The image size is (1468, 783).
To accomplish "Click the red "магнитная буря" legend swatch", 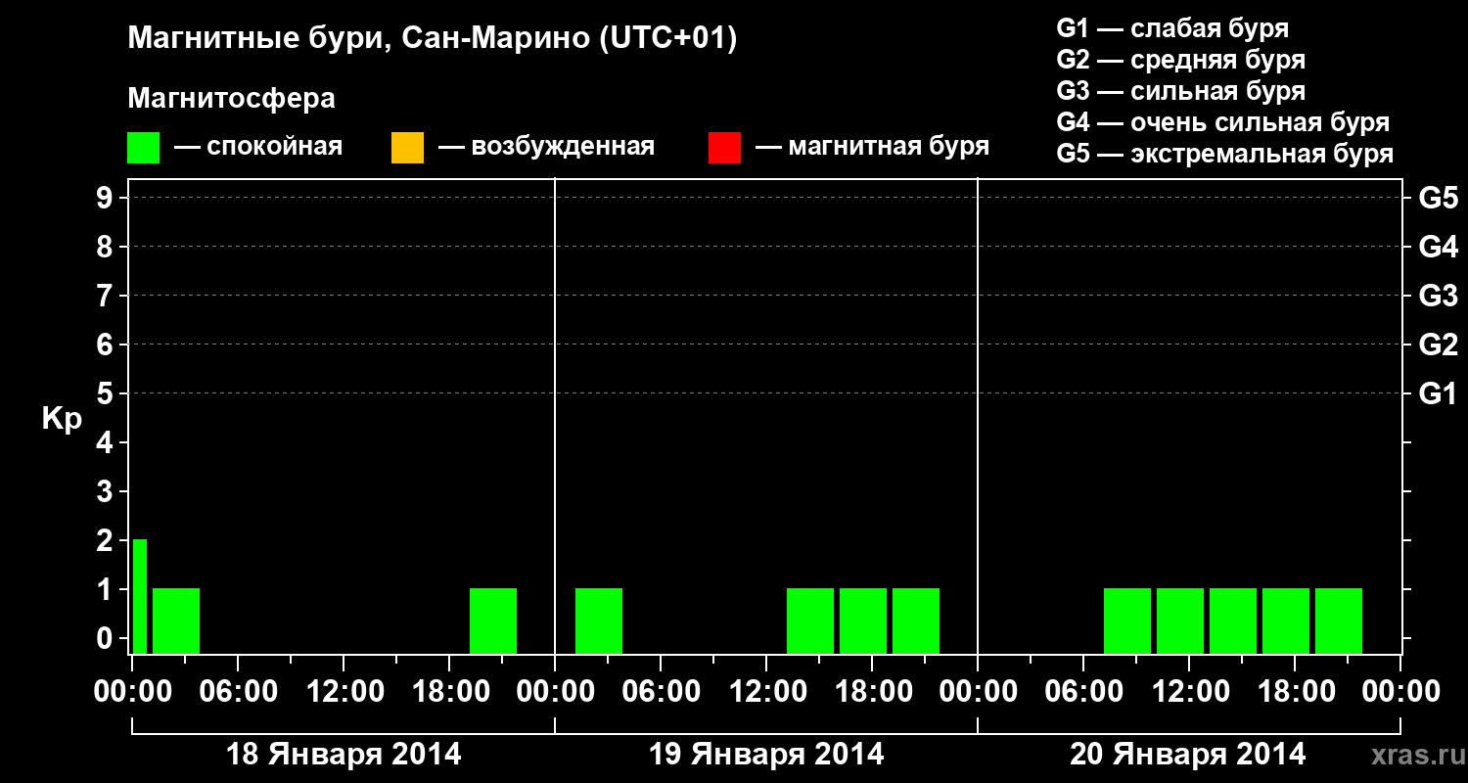I will coord(724,148).
